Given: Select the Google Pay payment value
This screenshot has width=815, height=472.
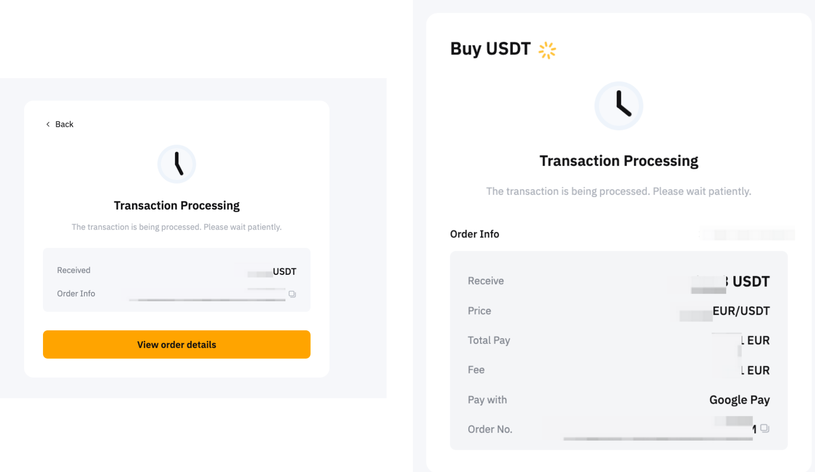Looking at the screenshot, I should point(739,400).
